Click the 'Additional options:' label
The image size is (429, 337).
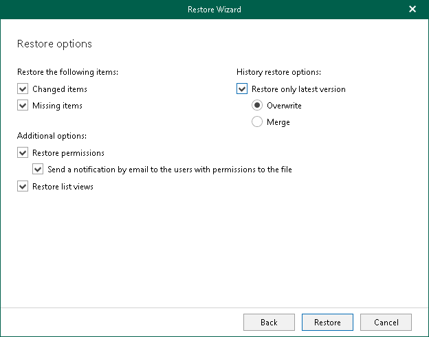(x=52, y=136)
